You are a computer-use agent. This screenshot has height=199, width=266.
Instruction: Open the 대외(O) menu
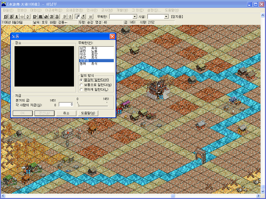(36, 10)
